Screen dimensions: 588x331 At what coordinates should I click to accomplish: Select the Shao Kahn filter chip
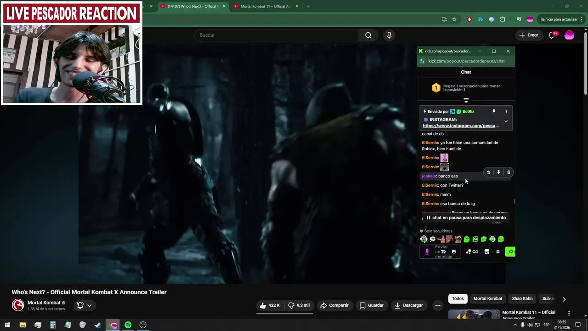[522, 299]
